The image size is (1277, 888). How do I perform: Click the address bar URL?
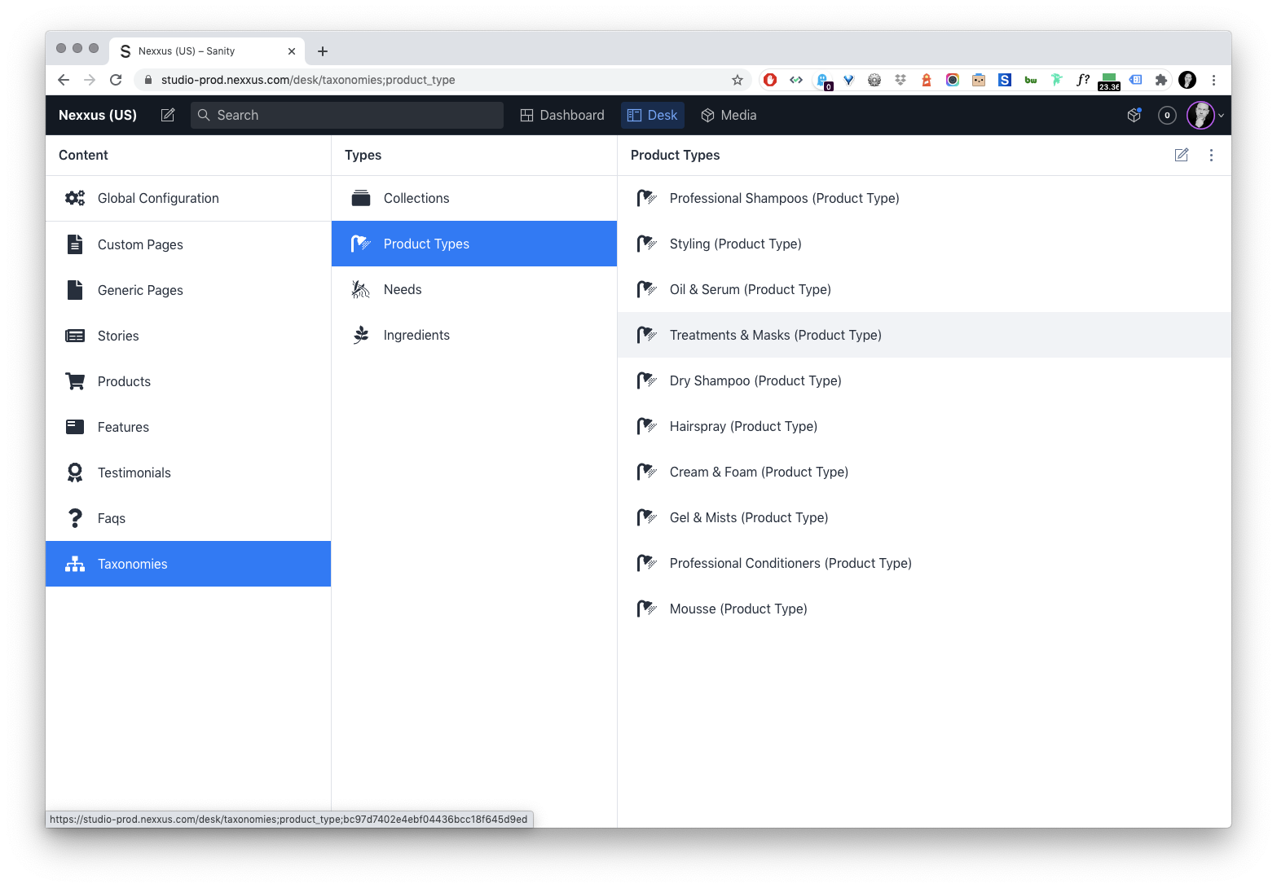click(x=308, y=80)
